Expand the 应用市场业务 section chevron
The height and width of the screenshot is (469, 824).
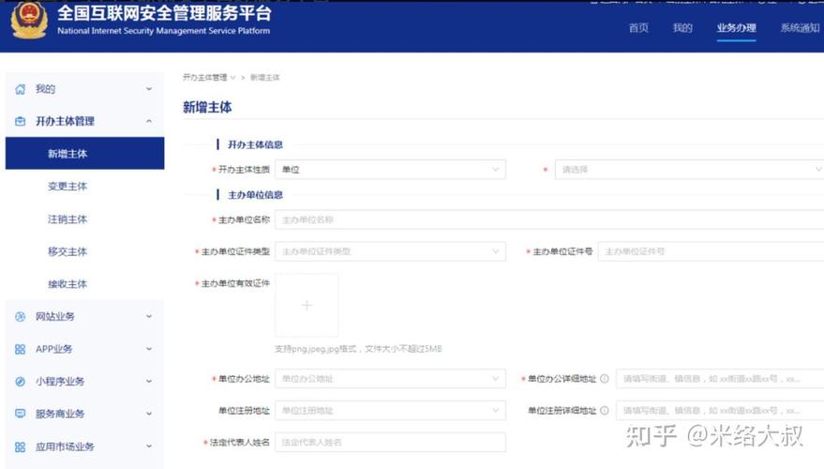(x=149, y=446)
